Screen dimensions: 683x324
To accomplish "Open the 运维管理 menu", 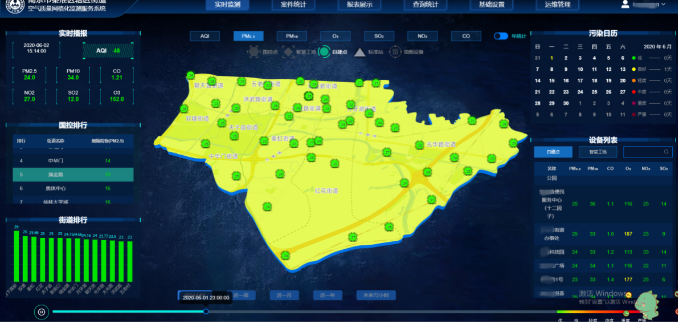I will tap(553, 5).
